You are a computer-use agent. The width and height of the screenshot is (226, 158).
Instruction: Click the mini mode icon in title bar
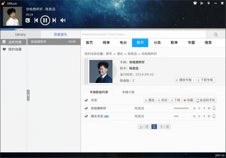(x=202, y=3)
